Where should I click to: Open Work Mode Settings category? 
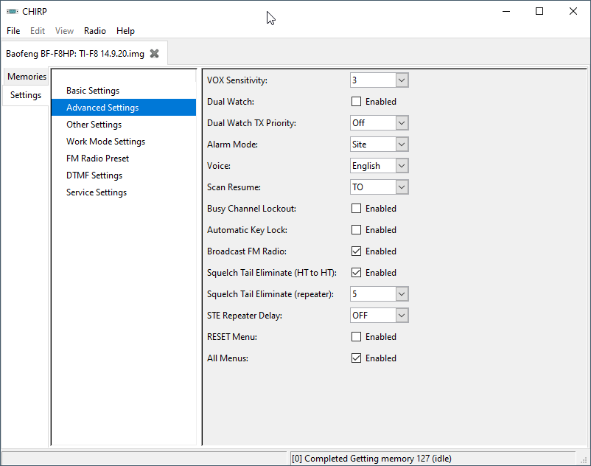click(x=124, y=142)
